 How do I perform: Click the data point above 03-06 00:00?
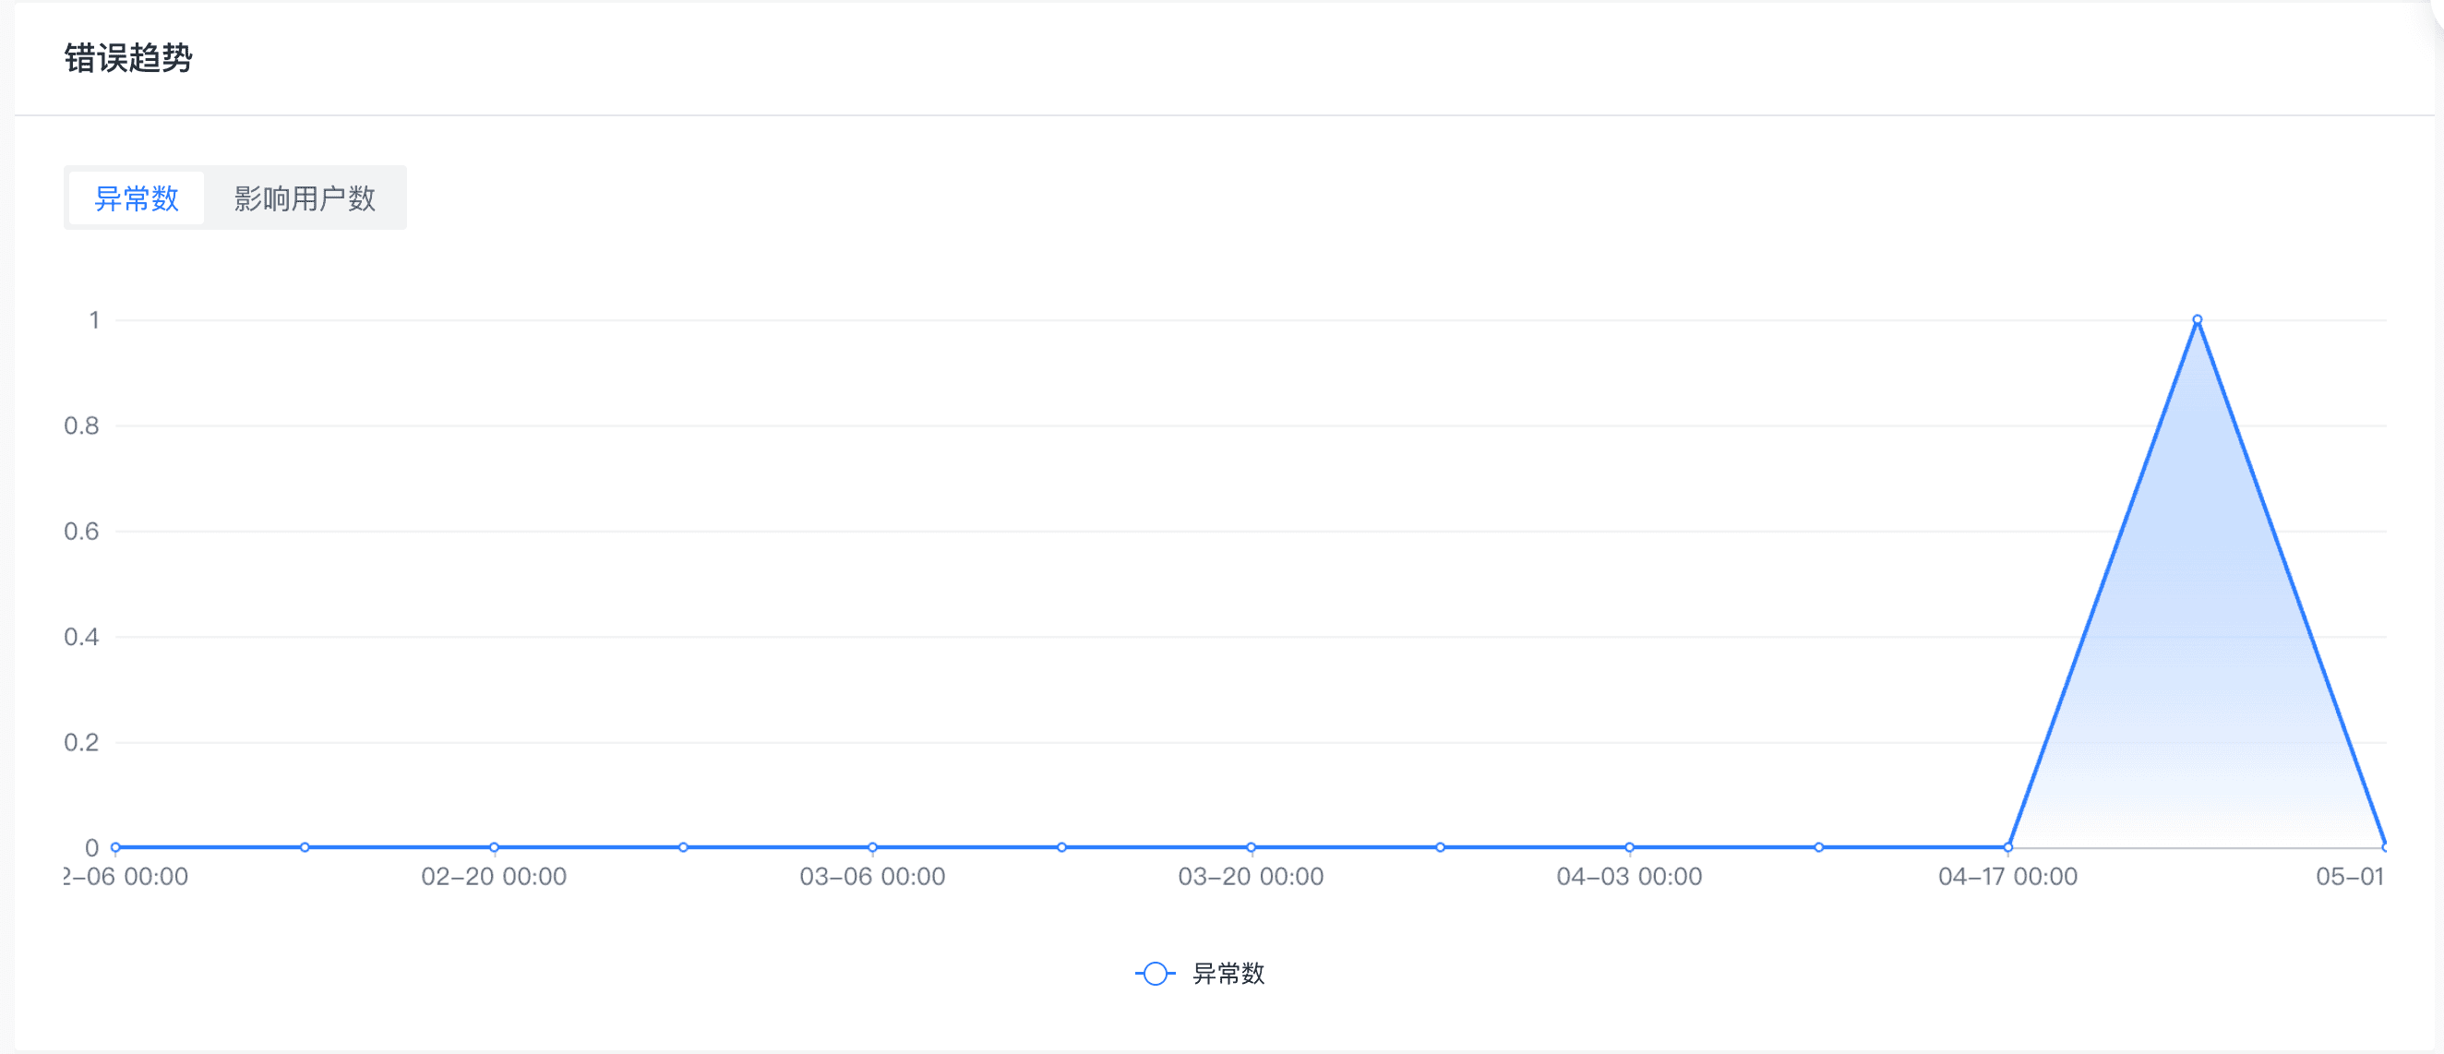[873, 847]
